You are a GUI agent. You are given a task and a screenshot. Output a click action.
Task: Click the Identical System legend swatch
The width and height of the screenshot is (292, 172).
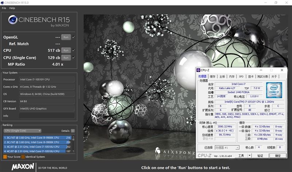click(23, 157)
